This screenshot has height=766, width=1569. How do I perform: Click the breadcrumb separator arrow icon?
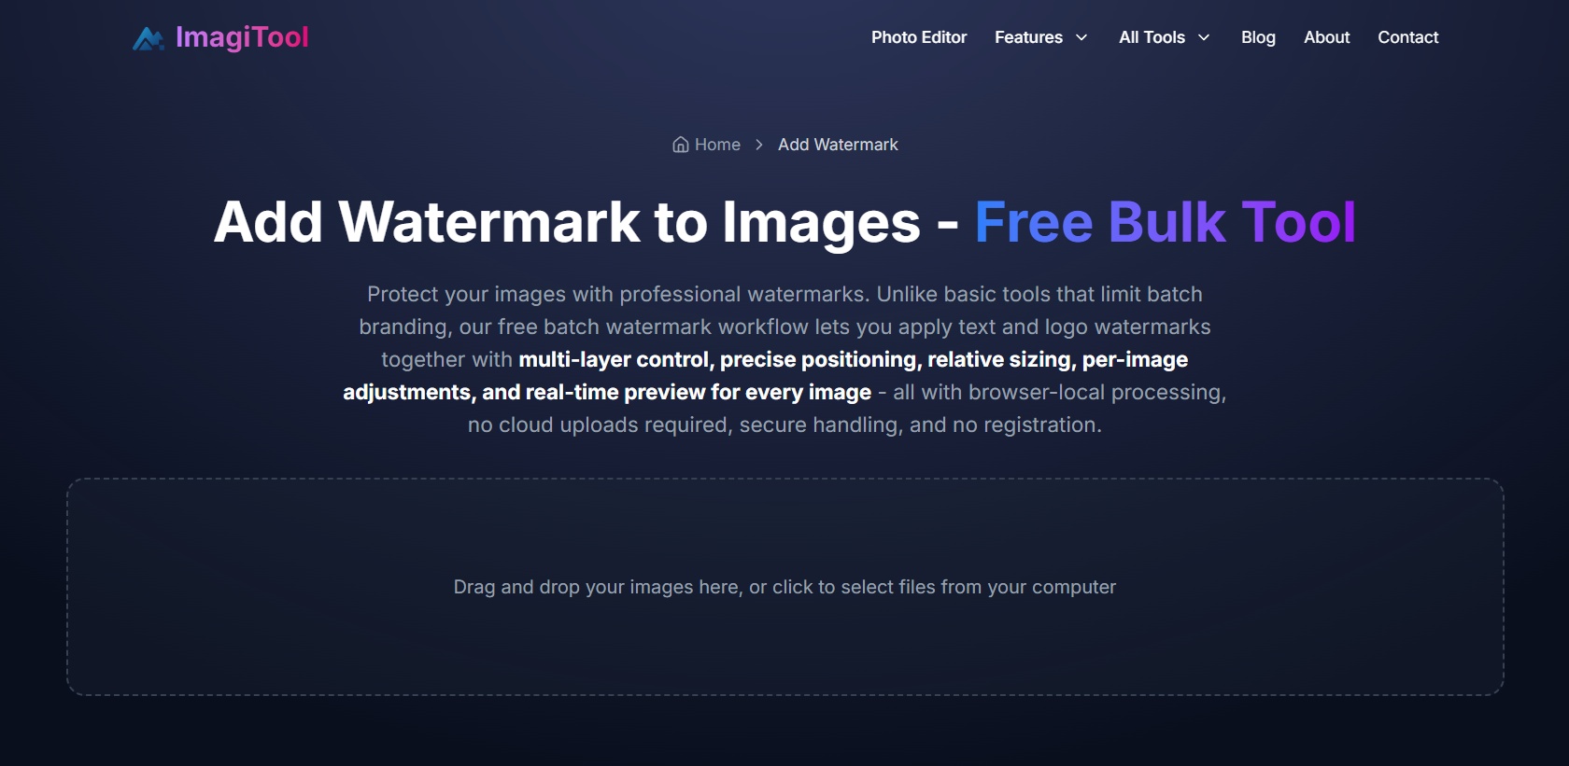click(759, 145)
